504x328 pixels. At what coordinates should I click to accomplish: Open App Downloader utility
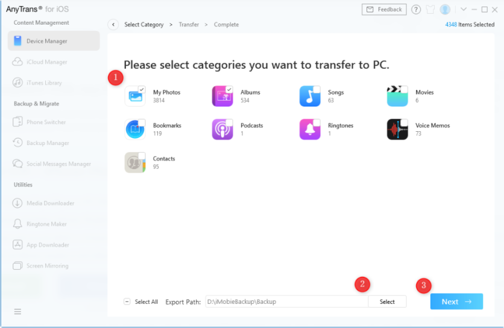click(x=54, y=245)
